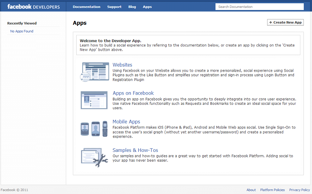Image resolution: width=312 pixels, height=194 pixels.
Task: Open the Samples & How-Tos wrench illustration
Action: 94,157
